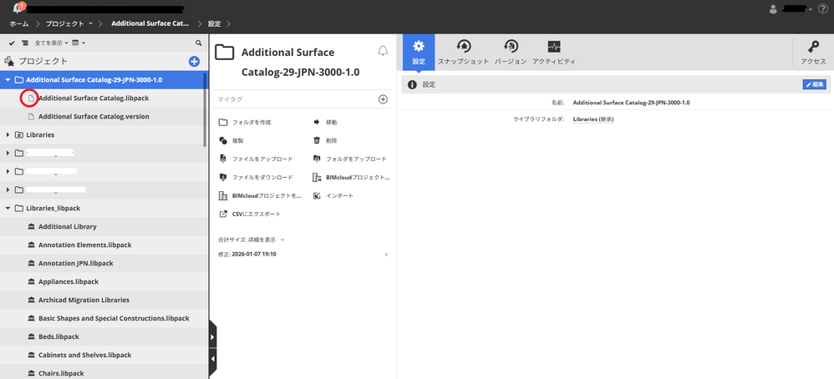The width and height of the screenshot is (834, 379).
Task: Expand the Libraries folder
Action: tap(8, 135)
